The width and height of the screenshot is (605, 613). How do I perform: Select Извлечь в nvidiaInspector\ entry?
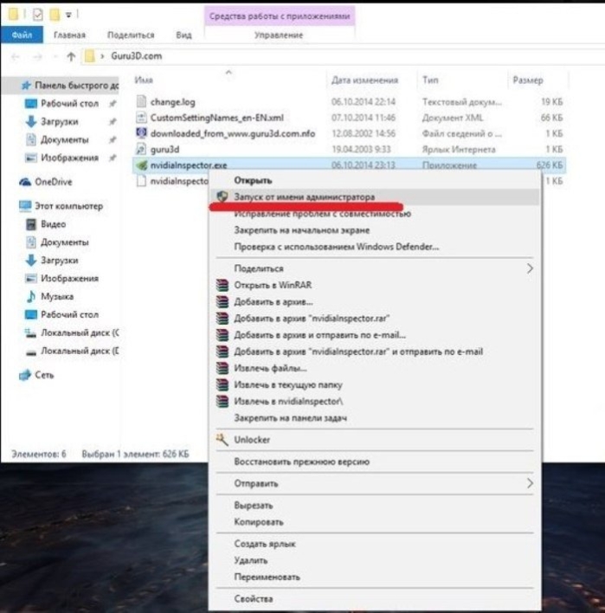376,401
